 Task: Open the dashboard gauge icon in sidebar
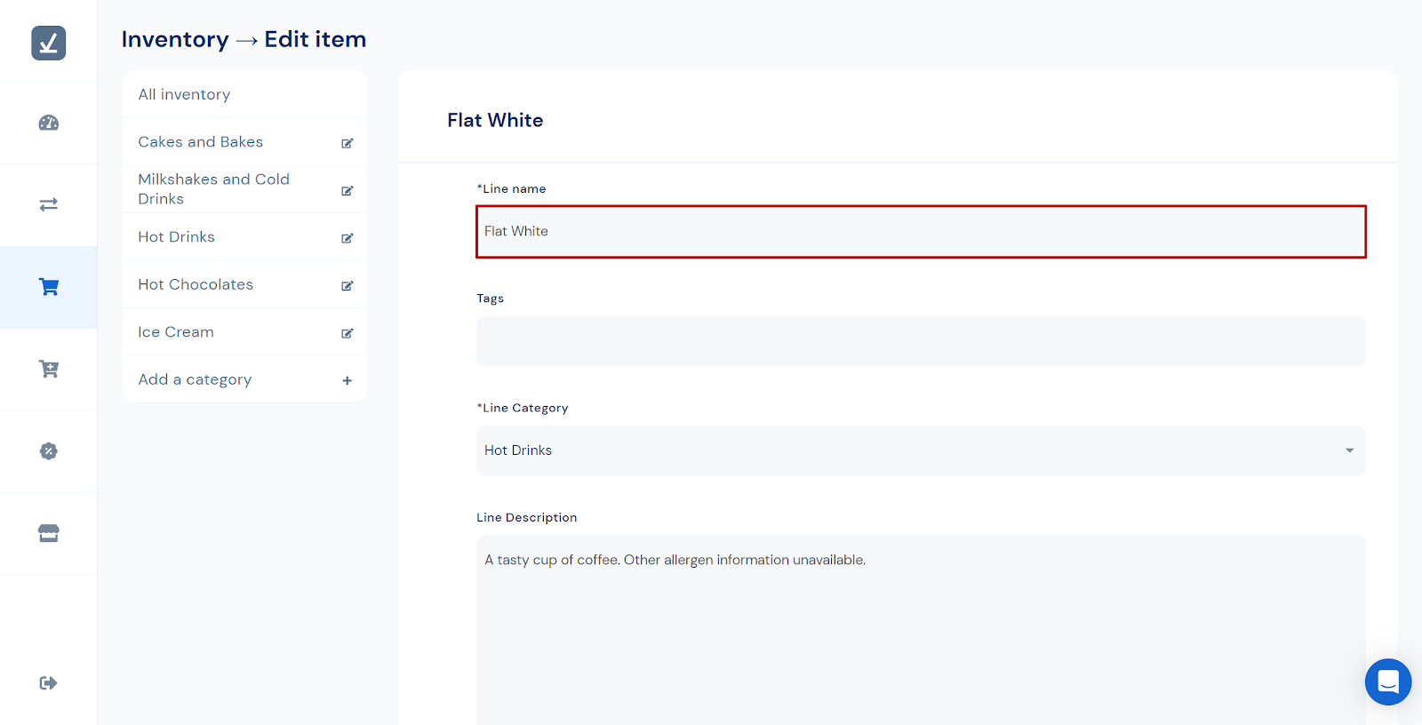click(x=49, y=123)
